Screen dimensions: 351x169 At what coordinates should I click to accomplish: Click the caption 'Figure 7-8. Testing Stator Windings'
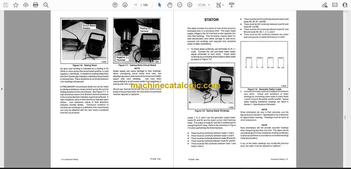[x=212, y=111]
